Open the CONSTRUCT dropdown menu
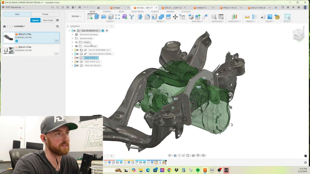 tap(234, 21)
